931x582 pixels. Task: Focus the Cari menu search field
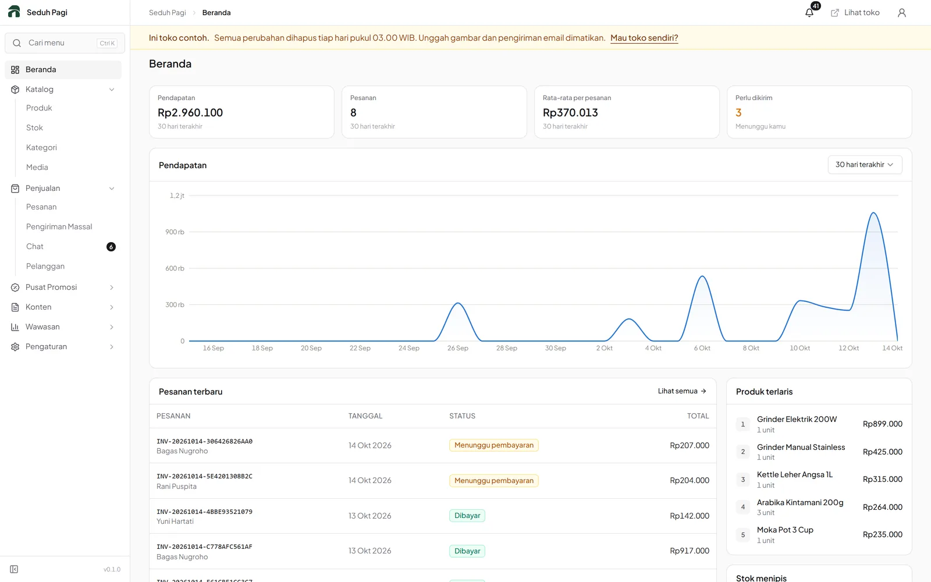click(65, 43)
